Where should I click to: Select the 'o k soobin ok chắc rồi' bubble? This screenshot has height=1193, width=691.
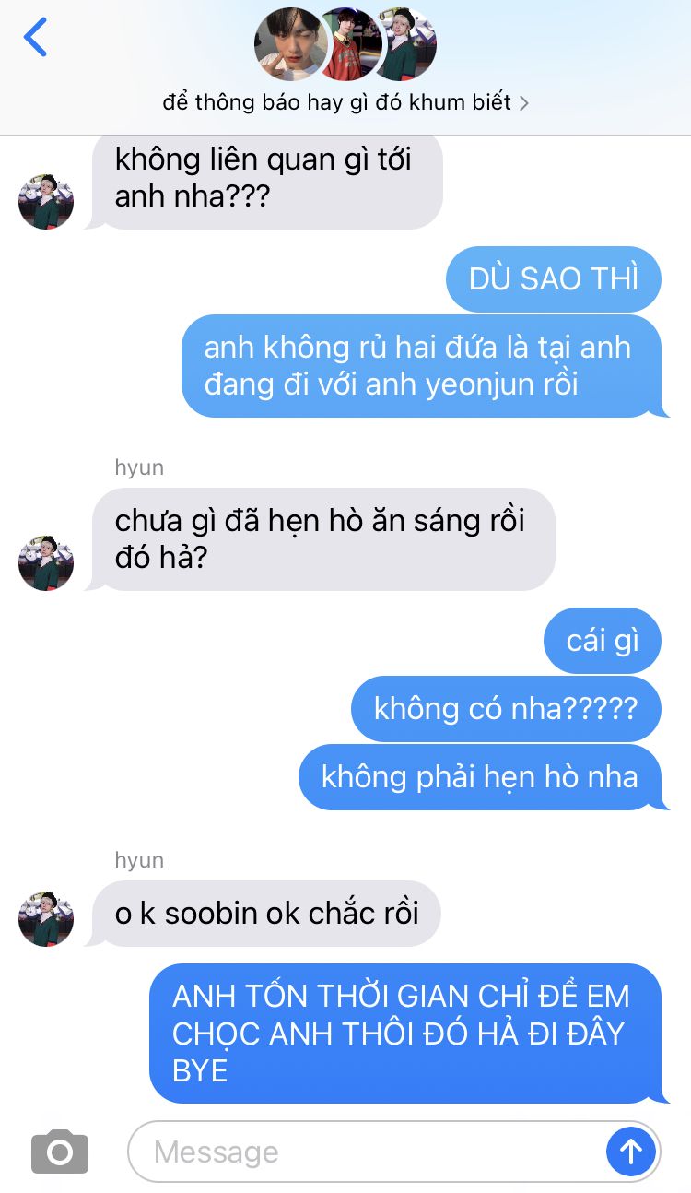click(265, 914)
